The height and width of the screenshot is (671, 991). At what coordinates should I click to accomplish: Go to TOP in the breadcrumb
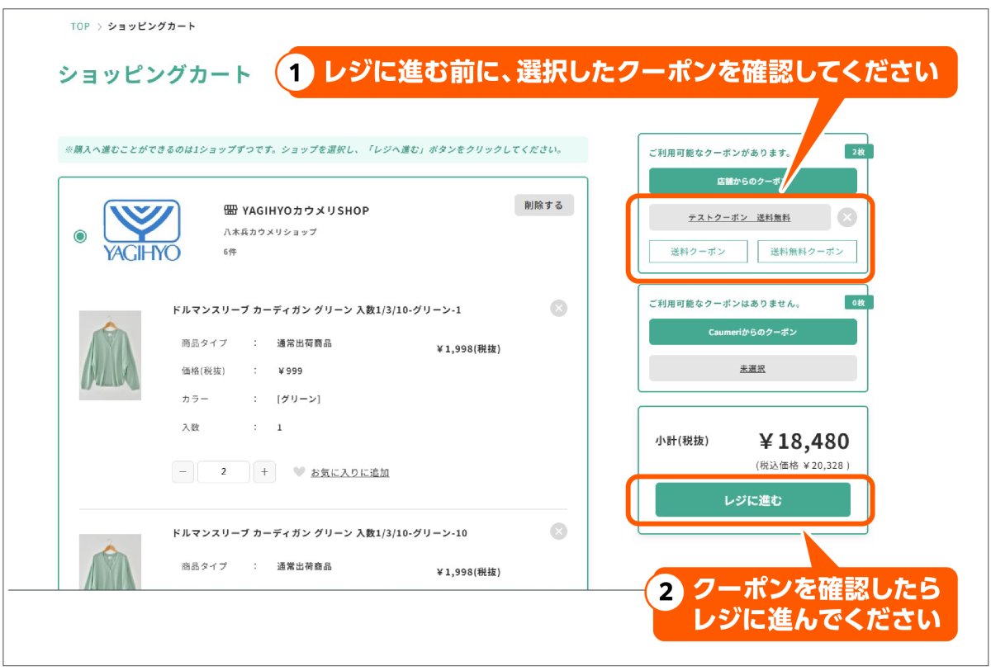coord(80,26)
